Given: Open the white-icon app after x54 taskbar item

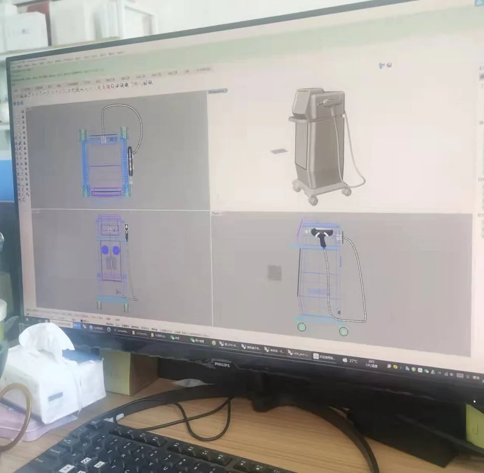Looking at the screenshot, I should [x=324, y=357].
